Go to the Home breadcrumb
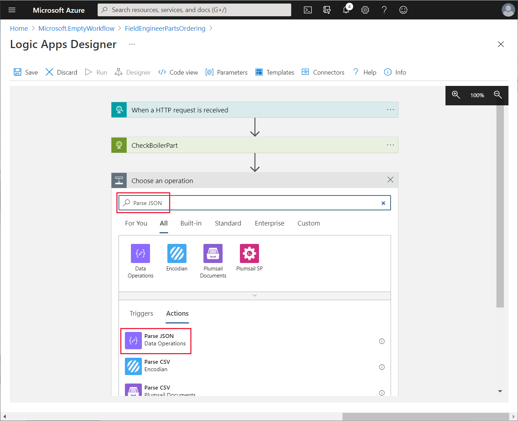The width and height of the screenshot is (518, 421). 19,28
